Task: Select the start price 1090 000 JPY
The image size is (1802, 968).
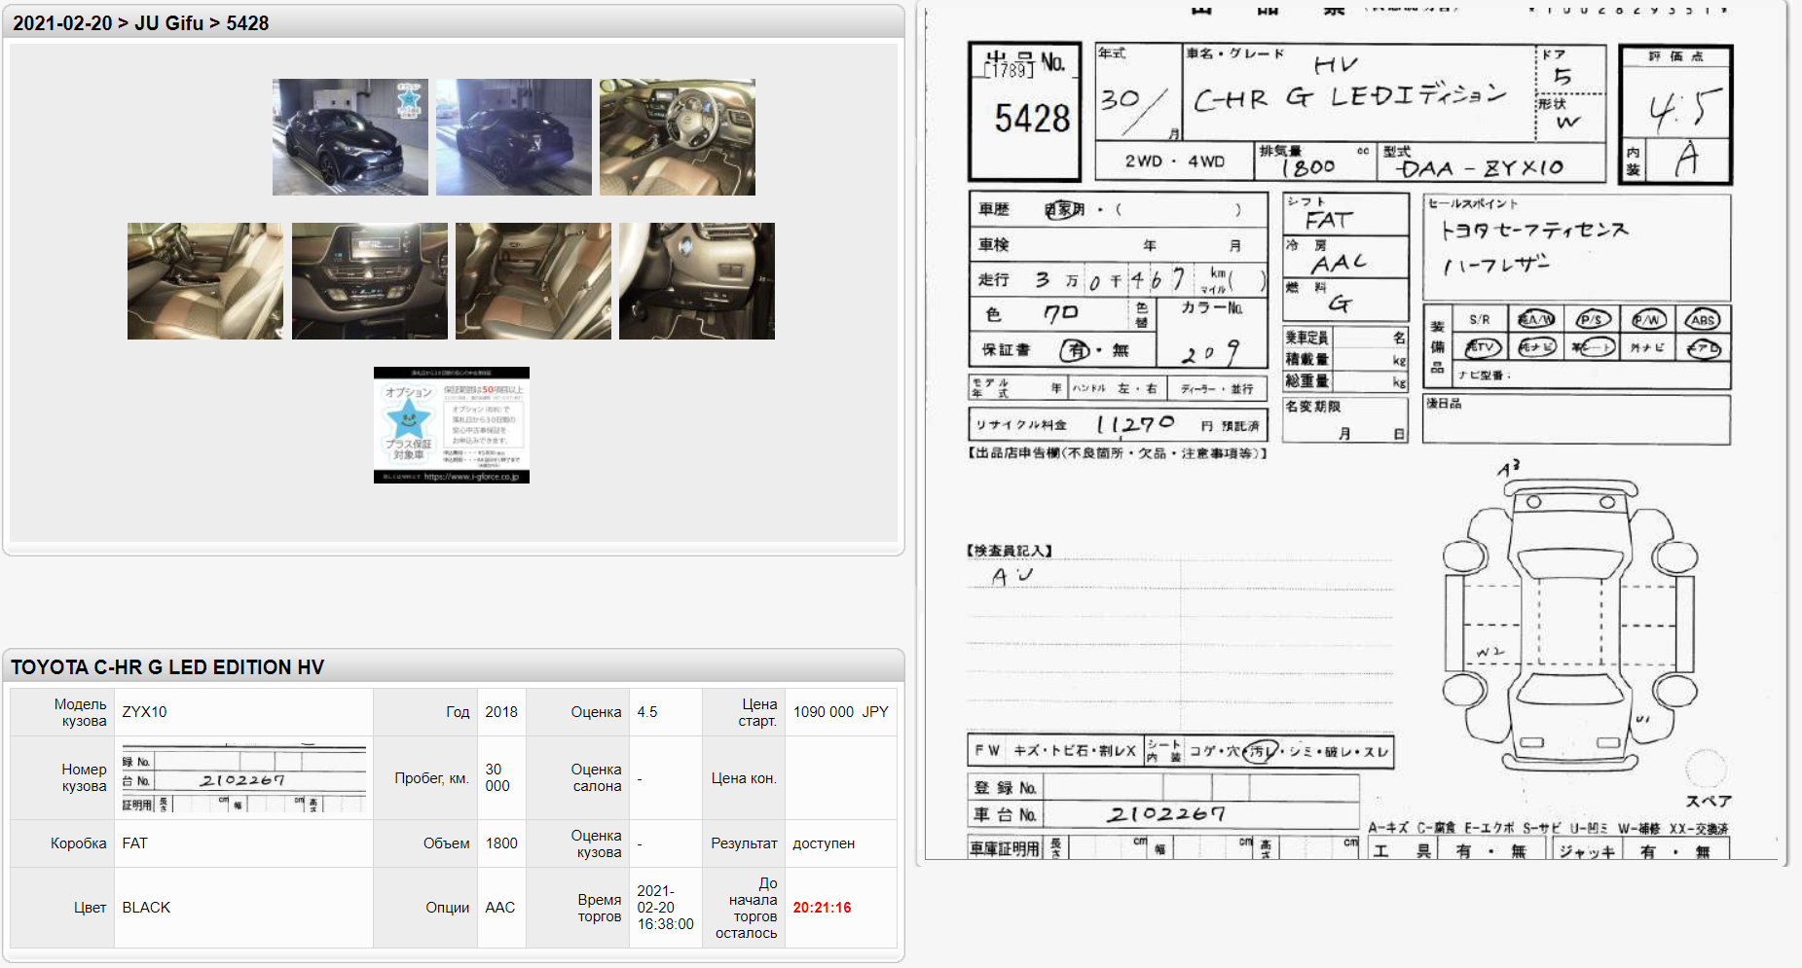Action: point(841,712)
